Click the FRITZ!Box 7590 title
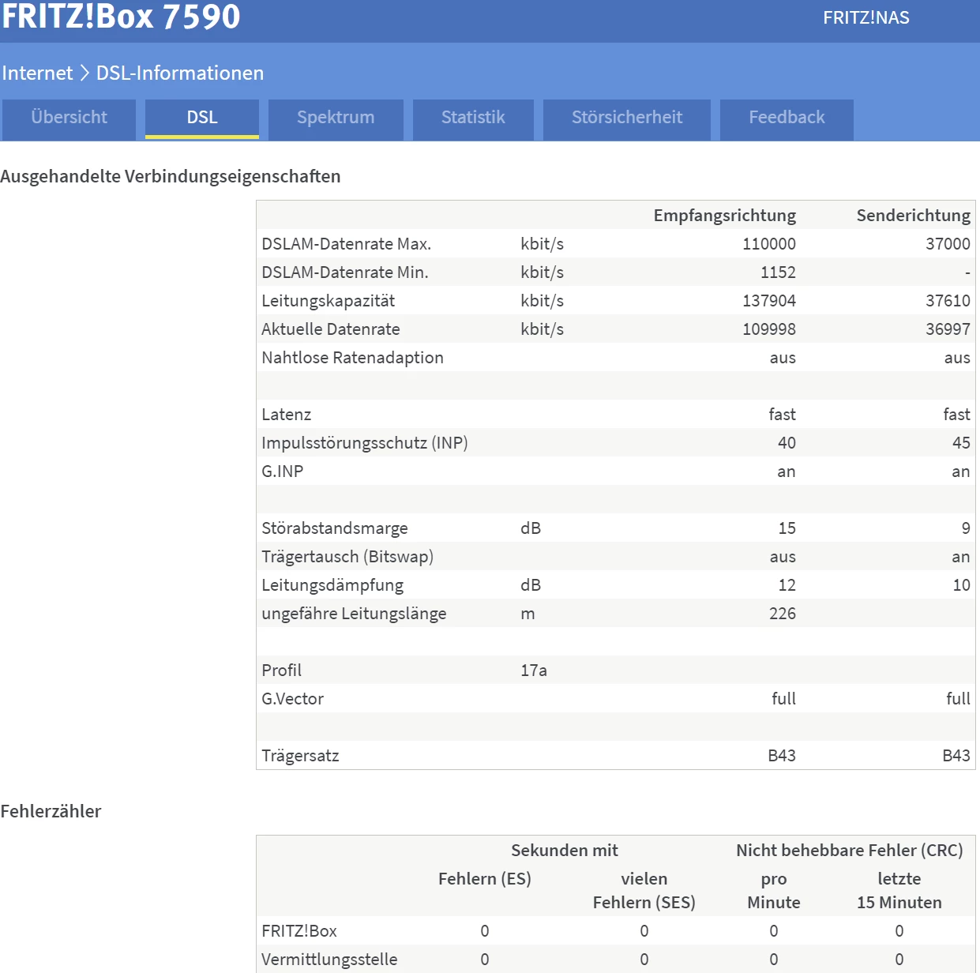 [x=121, y=17]
